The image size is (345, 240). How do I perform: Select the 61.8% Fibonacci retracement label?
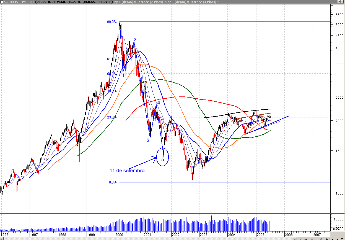[112, 59]
